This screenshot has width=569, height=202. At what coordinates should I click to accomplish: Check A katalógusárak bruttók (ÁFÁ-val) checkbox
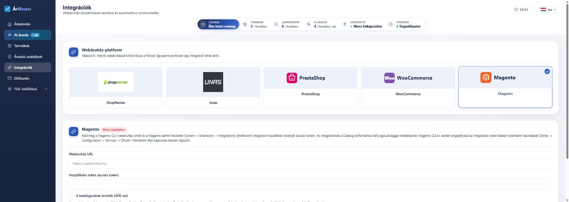(x=71, y=196)
